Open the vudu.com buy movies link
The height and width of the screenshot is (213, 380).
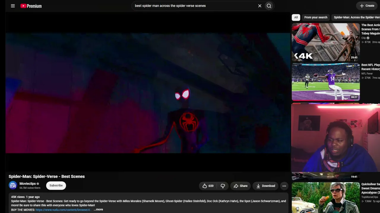63,210
